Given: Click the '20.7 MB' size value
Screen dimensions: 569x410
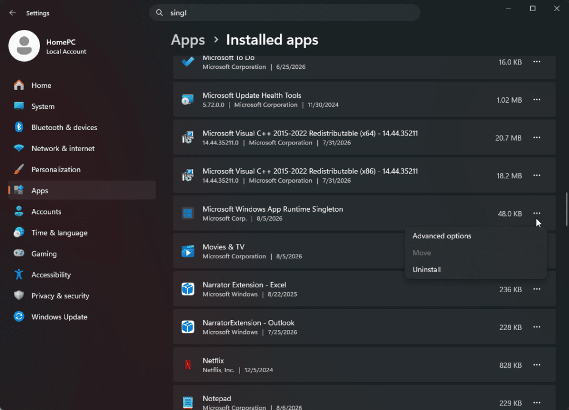Looking at the screenshot, I should coord(508,138).
